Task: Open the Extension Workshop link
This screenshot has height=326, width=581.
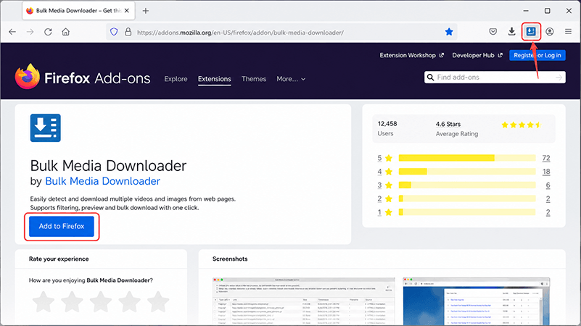Action: tap(411, 55)
